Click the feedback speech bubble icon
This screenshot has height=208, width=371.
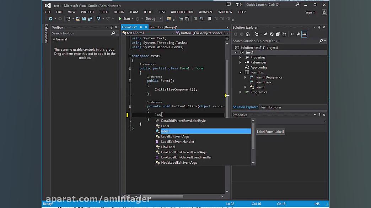click(x=228, y=5)
